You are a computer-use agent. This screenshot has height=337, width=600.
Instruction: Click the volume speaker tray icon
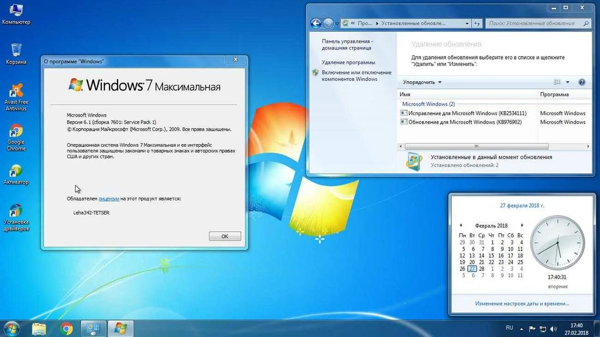(x=553, y=329)
